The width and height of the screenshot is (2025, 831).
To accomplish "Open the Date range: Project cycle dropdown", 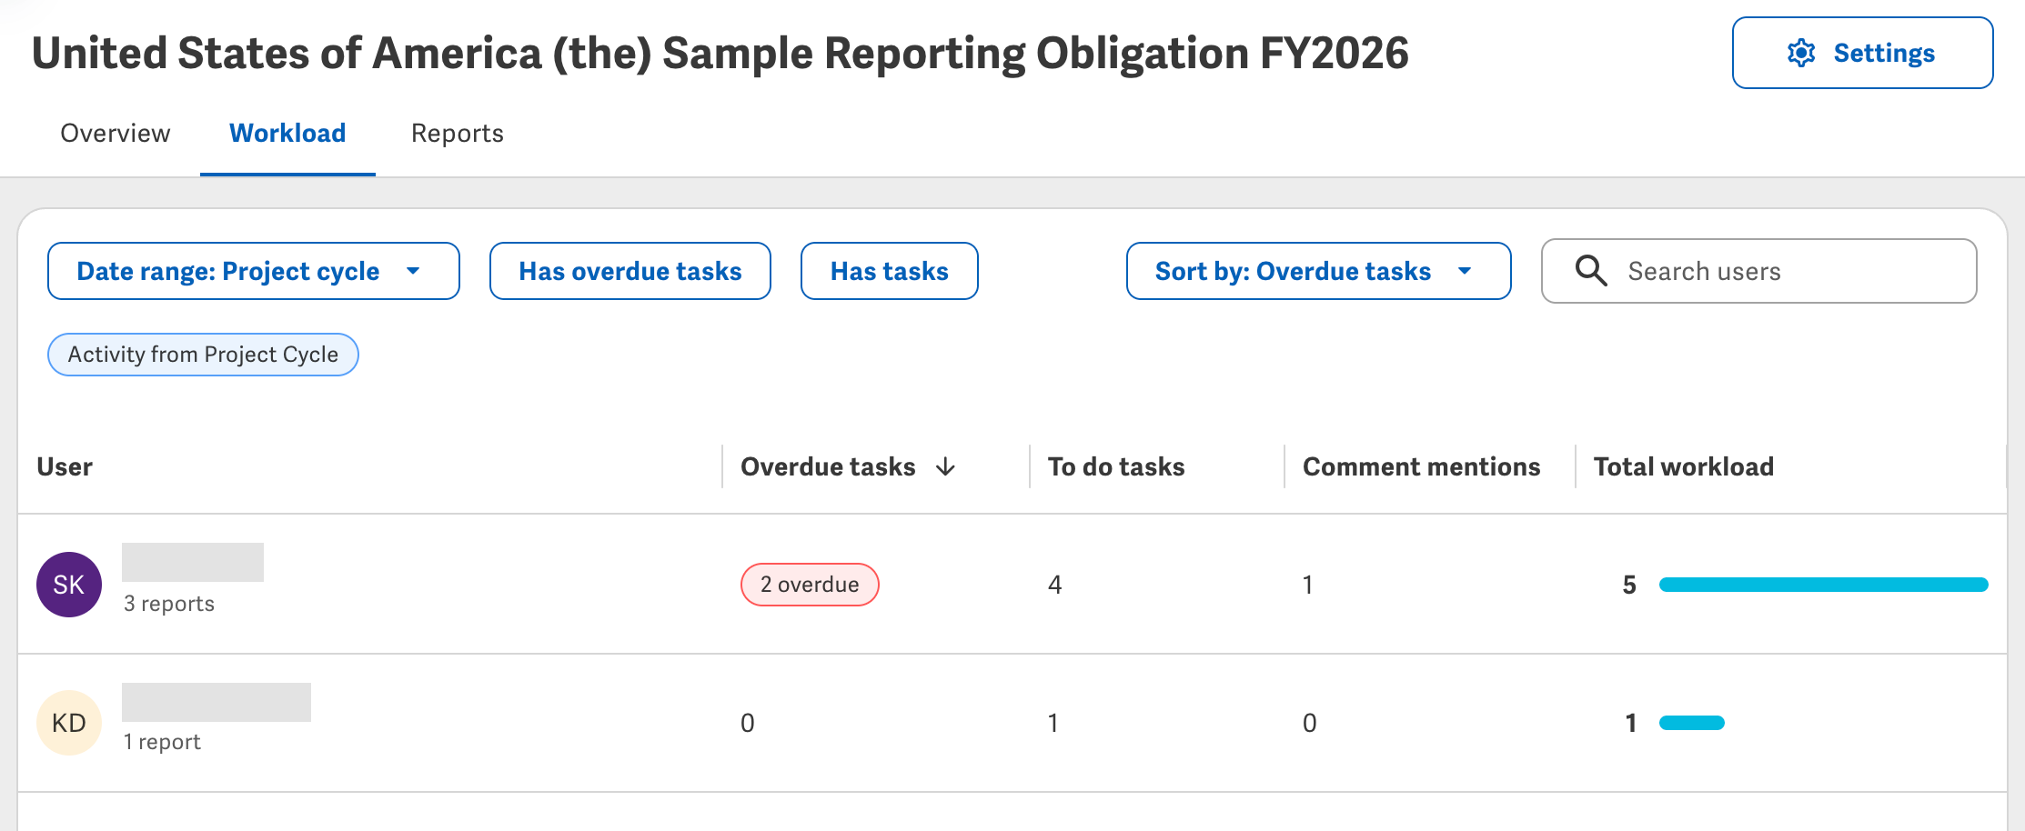I will [x=254, y=271].
